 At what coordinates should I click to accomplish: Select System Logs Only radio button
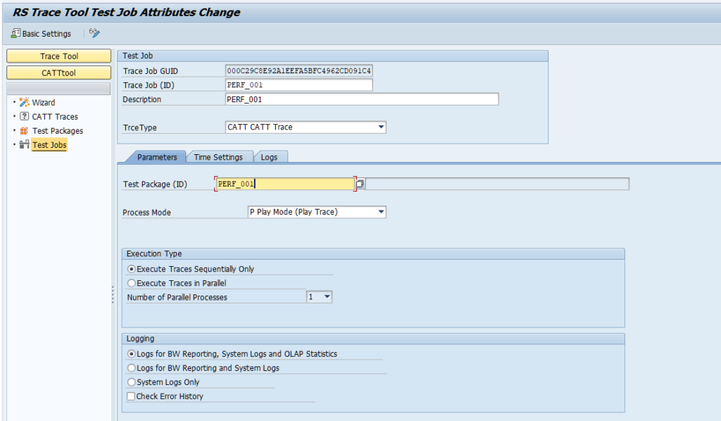pyautogui.click(x=131, y=382)
